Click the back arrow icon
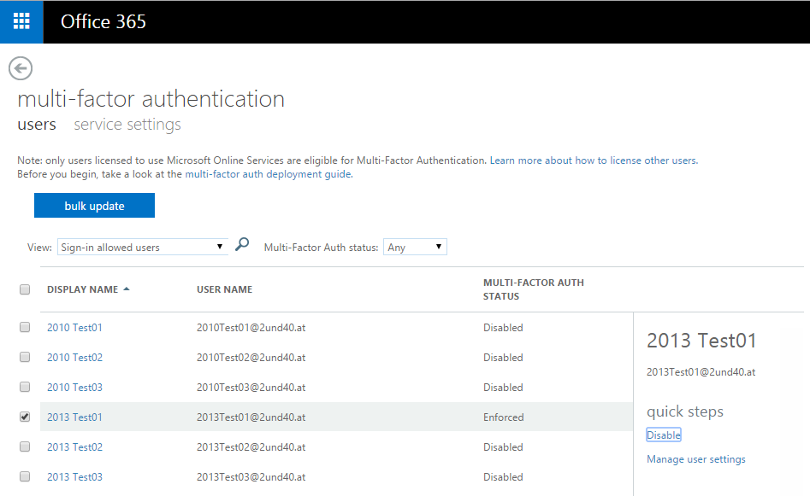Screen dimensions: 810x496 pyautogui.click(x=21, y=68)
